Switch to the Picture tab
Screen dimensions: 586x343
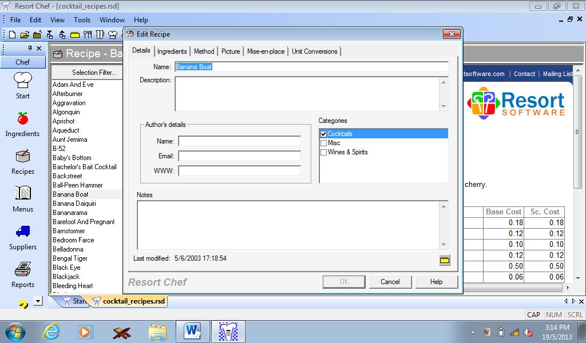231,51
